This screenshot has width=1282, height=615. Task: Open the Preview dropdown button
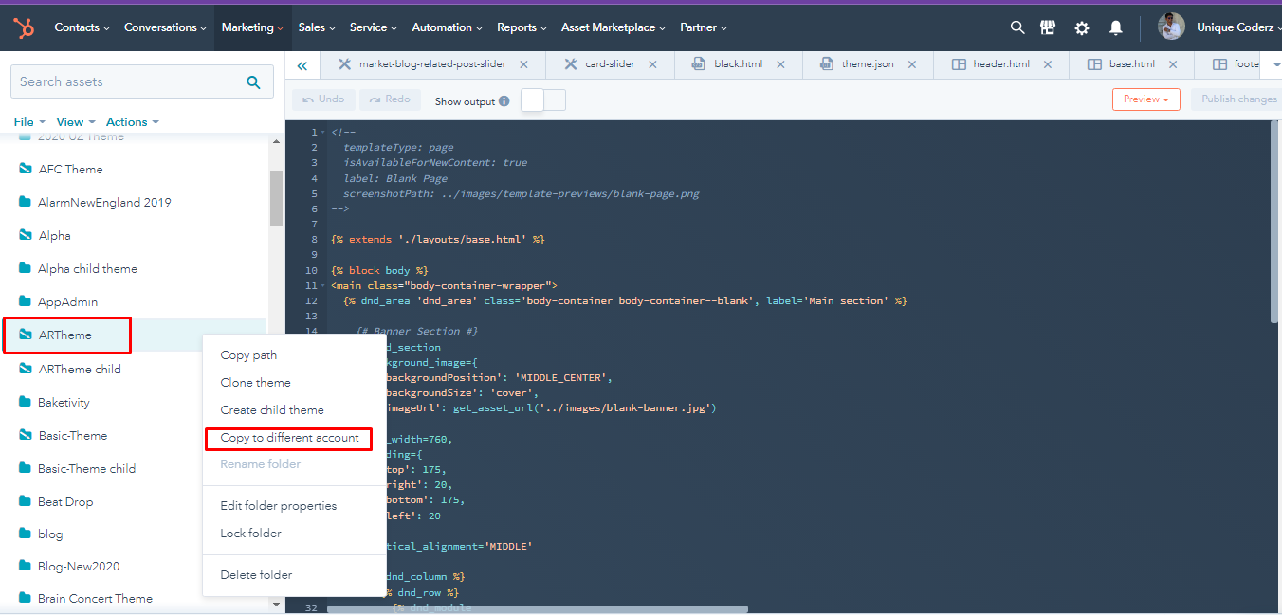pos(1145,99)
